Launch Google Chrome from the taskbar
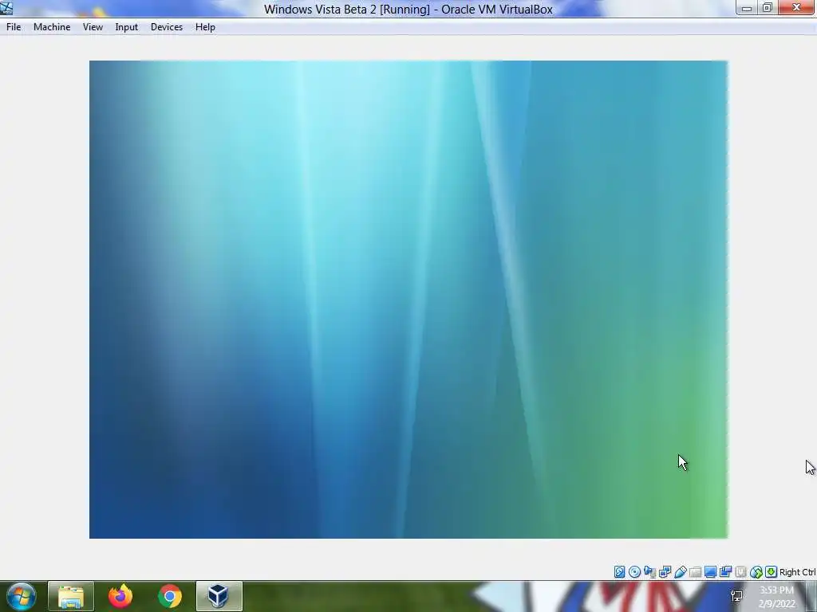 pos(170,596)
